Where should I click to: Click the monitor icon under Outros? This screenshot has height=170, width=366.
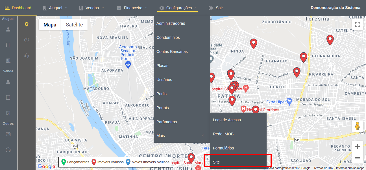click(x=8, y=134)
